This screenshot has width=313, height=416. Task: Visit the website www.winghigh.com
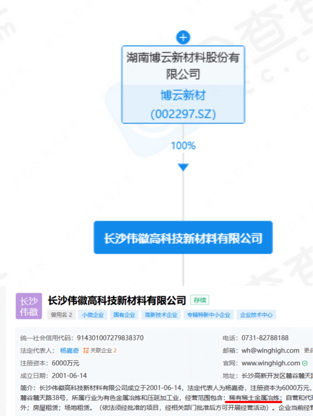click(x=271, y=363)
